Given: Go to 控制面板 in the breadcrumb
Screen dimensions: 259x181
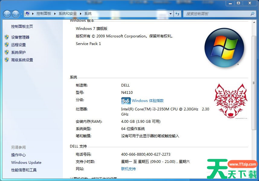Looking at the screenshot, I should [44, 14].
